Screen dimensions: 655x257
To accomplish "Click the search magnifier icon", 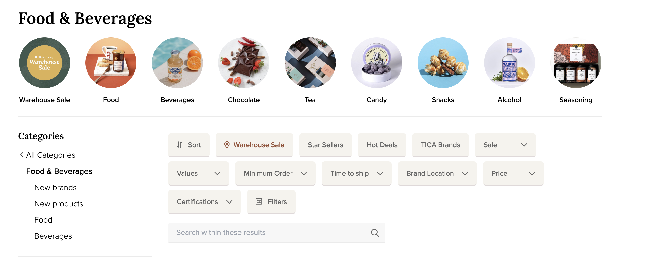I will [375, 233].
